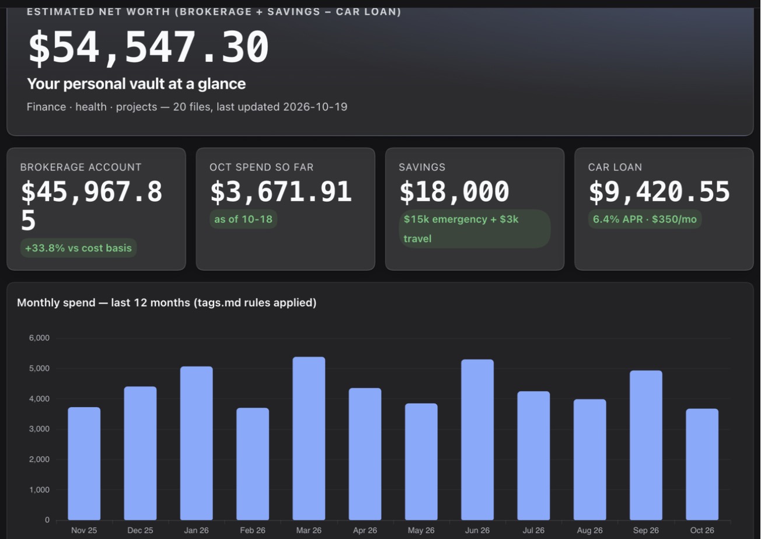This screenshot has height=539, width=761.
Task: Click the "Jun 26" x-axis label
Action: [x=477, y=530]
